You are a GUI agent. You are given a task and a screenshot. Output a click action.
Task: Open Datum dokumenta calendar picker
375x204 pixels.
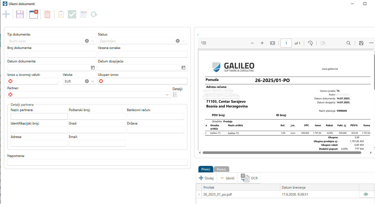[93, 68]
